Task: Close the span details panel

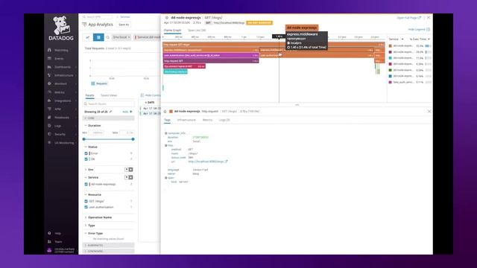Action: click(x=429, y=112)
